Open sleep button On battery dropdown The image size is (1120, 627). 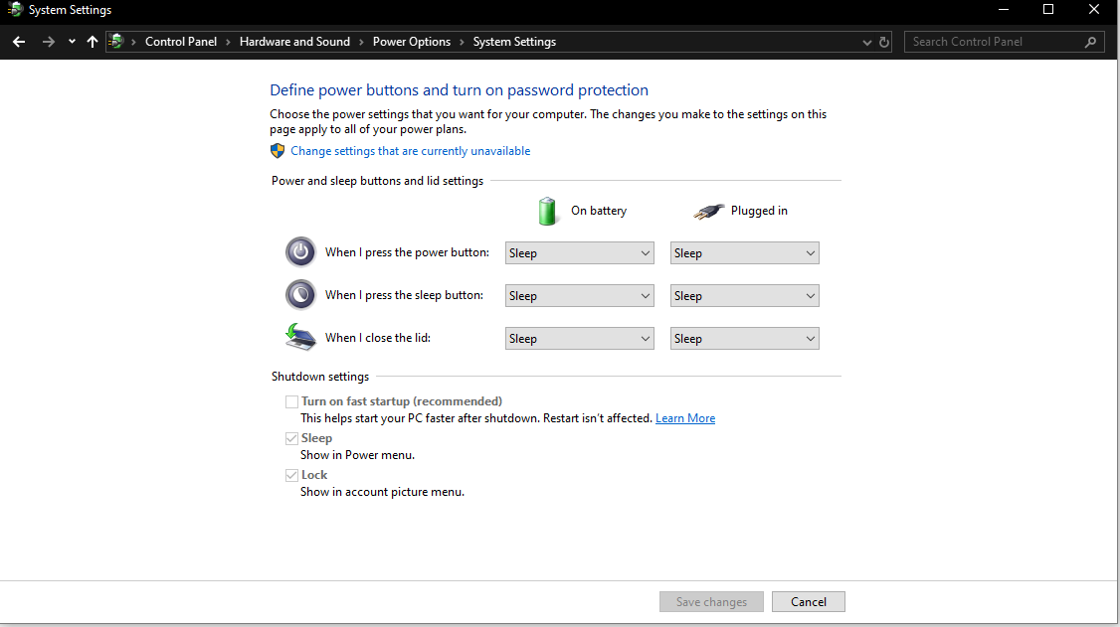(579, 296)
